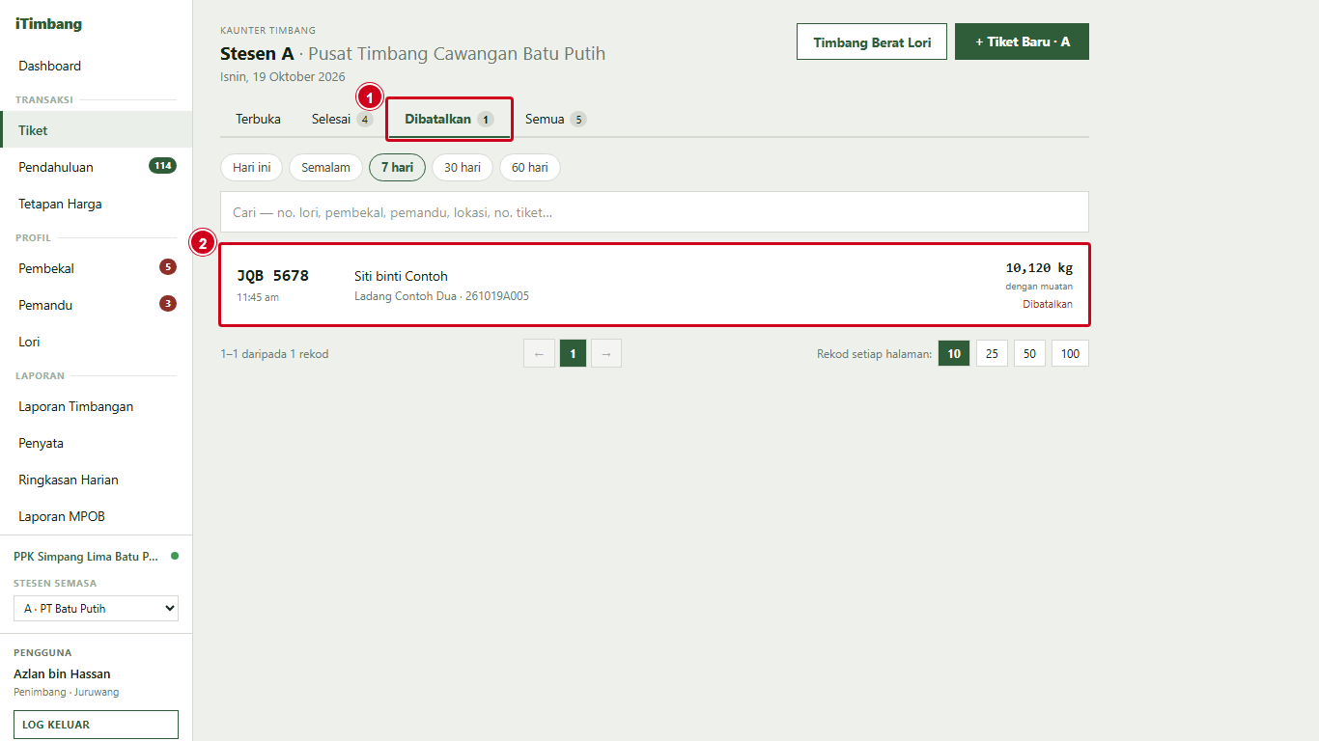Select the Dibatalkan tab

tap(449, 119)
